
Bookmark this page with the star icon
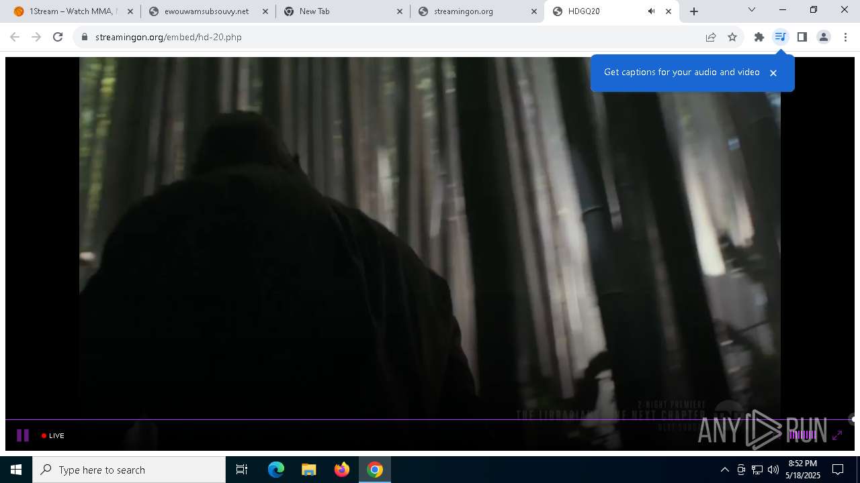(732, 37)
